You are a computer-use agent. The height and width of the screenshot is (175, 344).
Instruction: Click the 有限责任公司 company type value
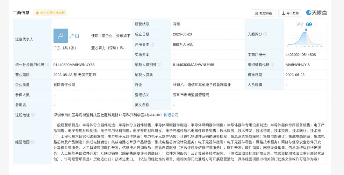click(64, 85)
